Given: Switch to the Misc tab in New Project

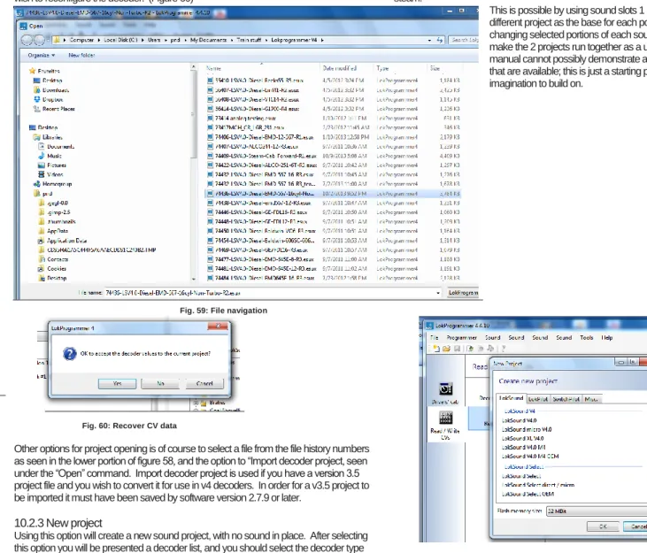Looking at the screenshot, I should pos(591,399).
